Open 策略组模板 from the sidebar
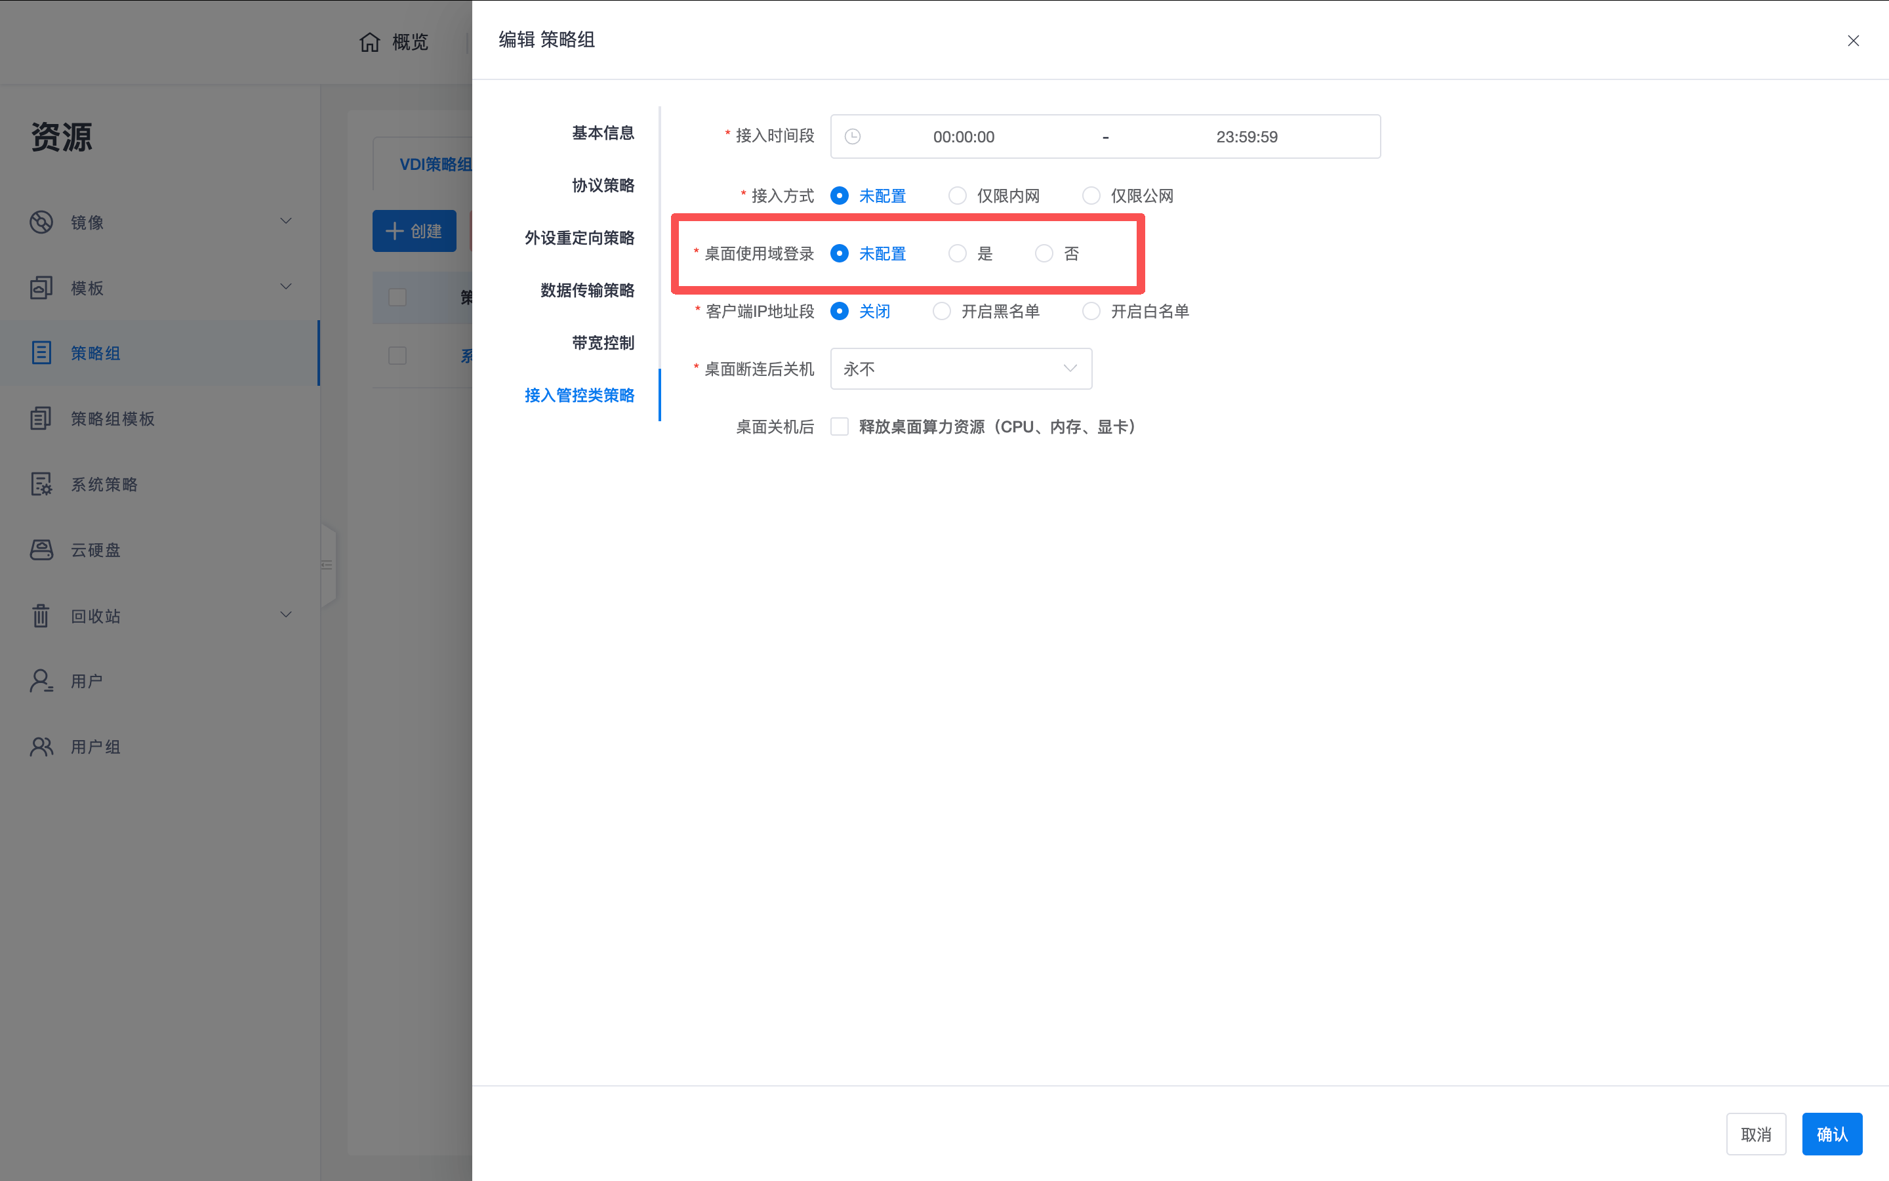1889x1181 pixels. pyautogui.click(x=112, y=418)
